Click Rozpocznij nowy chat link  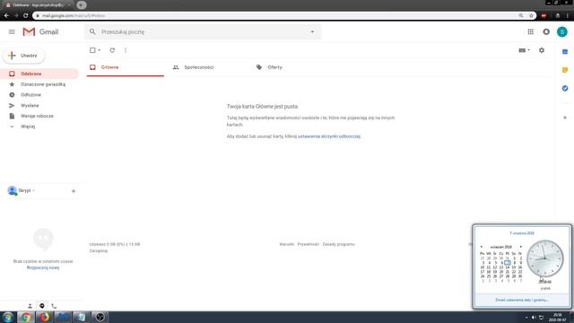pos(43,267)
